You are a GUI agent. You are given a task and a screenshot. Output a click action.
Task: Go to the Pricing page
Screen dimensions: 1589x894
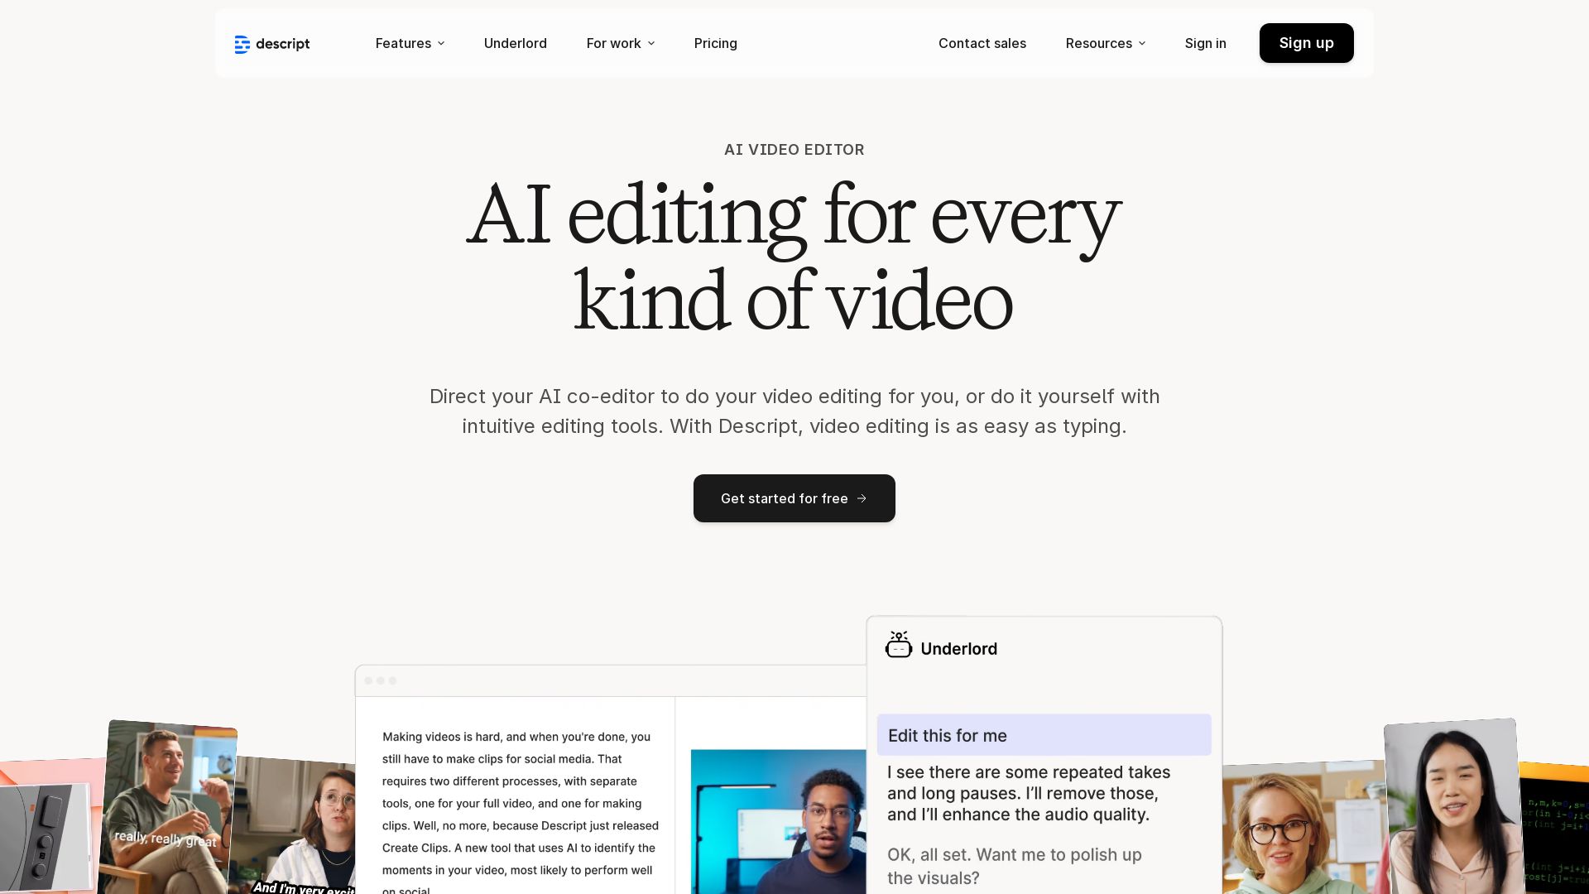pyautogui.click(x=715, y=43)
